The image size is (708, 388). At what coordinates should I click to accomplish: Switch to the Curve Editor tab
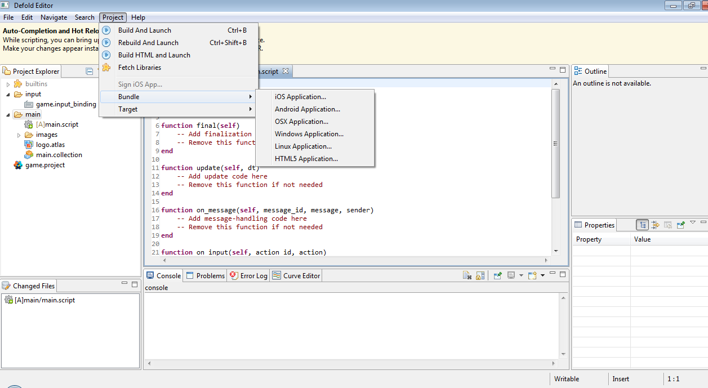tap(296, 275)
